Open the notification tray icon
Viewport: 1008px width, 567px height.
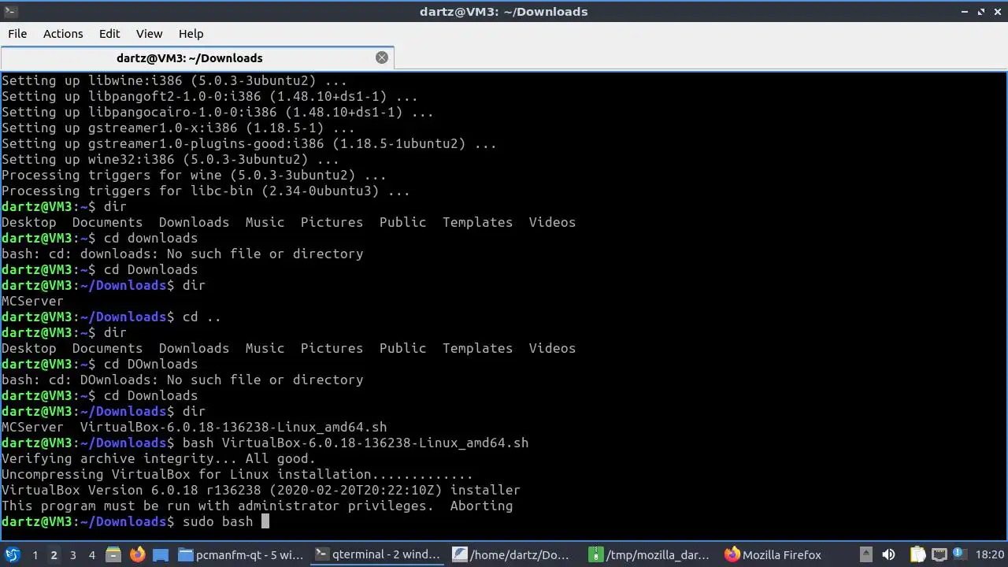coord(961,555)
